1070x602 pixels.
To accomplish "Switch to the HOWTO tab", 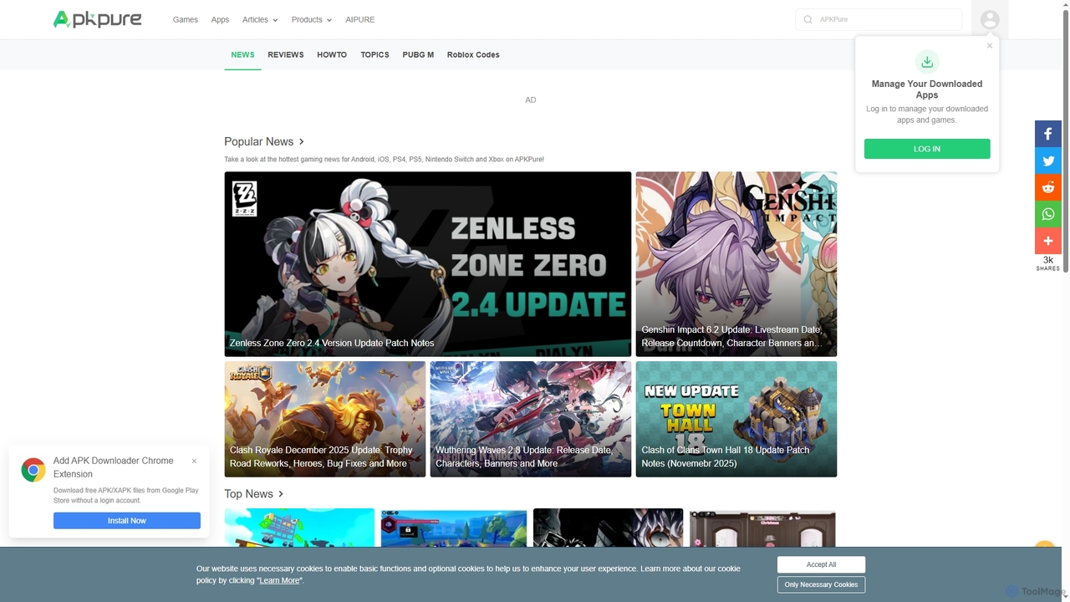I will tap(332, 54).
